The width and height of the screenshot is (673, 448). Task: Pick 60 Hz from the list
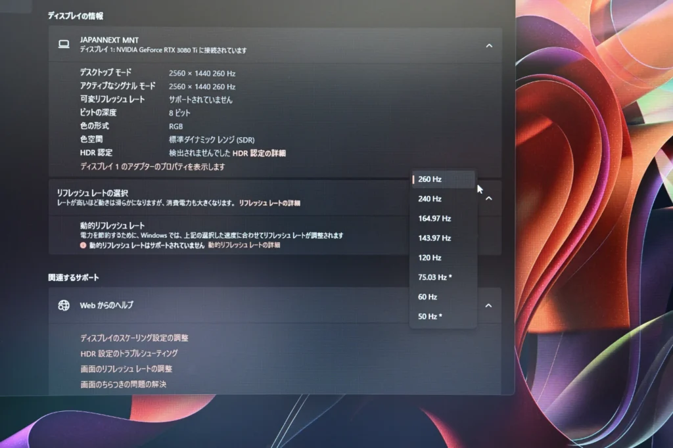coord(444,297)
